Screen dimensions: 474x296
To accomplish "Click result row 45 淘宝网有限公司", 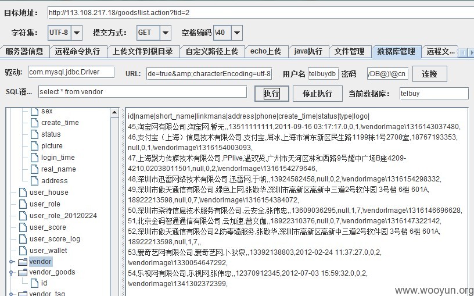I will tap(294, 127).
